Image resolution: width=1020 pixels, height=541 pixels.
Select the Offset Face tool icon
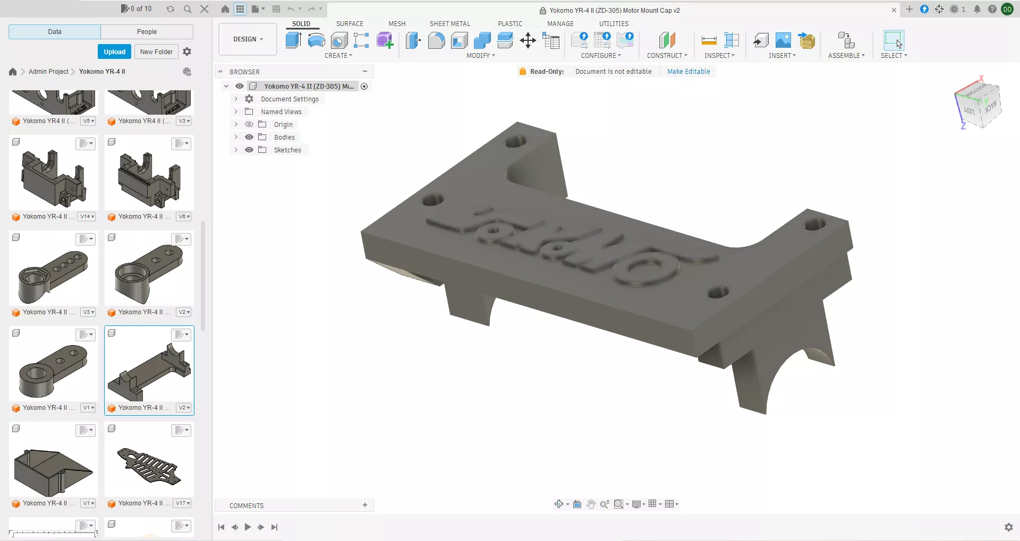(505, 40)
